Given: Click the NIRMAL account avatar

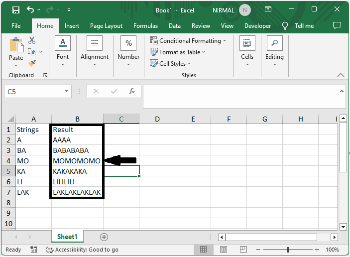Looking at the screenshot, I should [x=245, y=10].
